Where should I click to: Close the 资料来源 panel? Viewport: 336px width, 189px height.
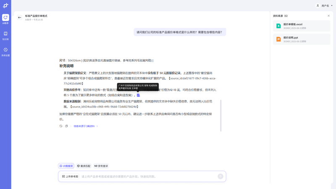(x=328, y=16)
